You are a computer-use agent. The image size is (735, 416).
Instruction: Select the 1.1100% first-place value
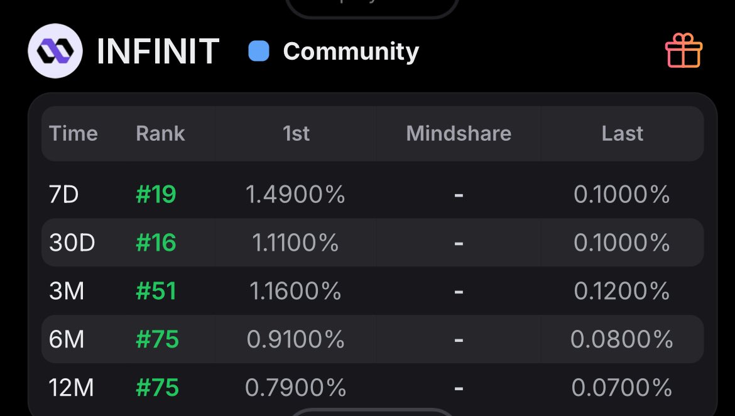click(295, 243)
